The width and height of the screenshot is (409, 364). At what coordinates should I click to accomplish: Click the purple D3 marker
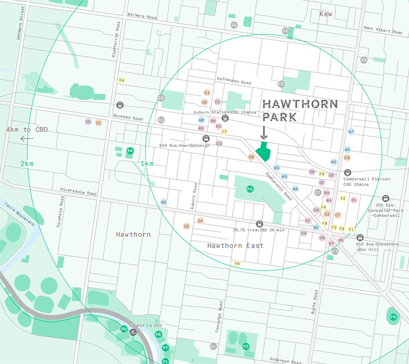click(219, 143)
